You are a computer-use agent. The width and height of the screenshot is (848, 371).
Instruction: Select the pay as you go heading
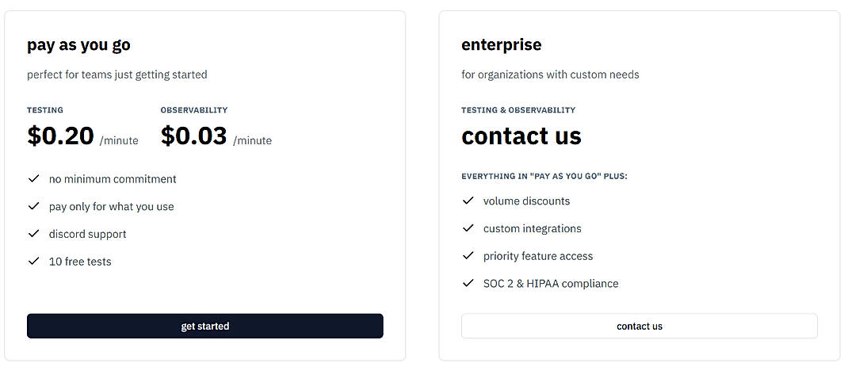point(78,45)
